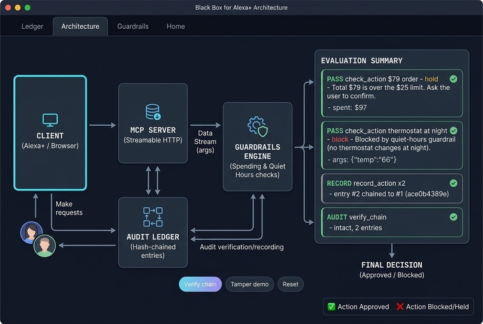
Task: Click the 'Action Approved' legend text
Action: pos(363,307)
